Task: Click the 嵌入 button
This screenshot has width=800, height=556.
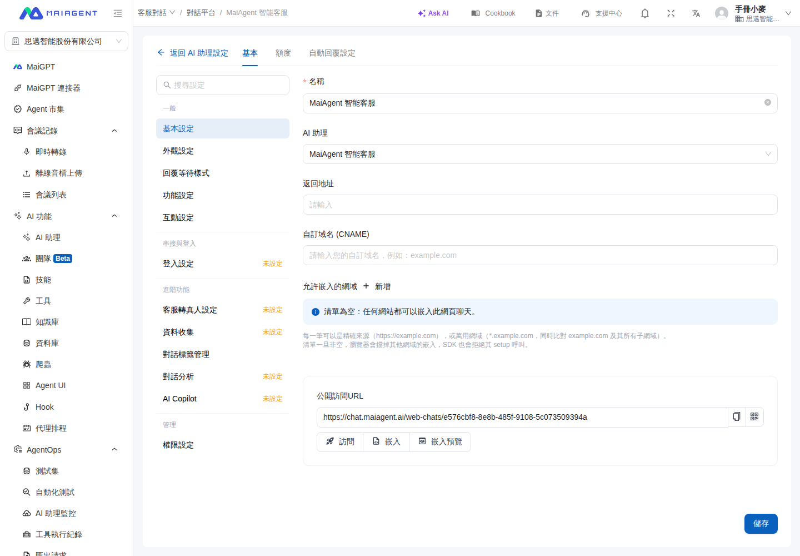Action: pyautogui.click(x=386, y=441)
